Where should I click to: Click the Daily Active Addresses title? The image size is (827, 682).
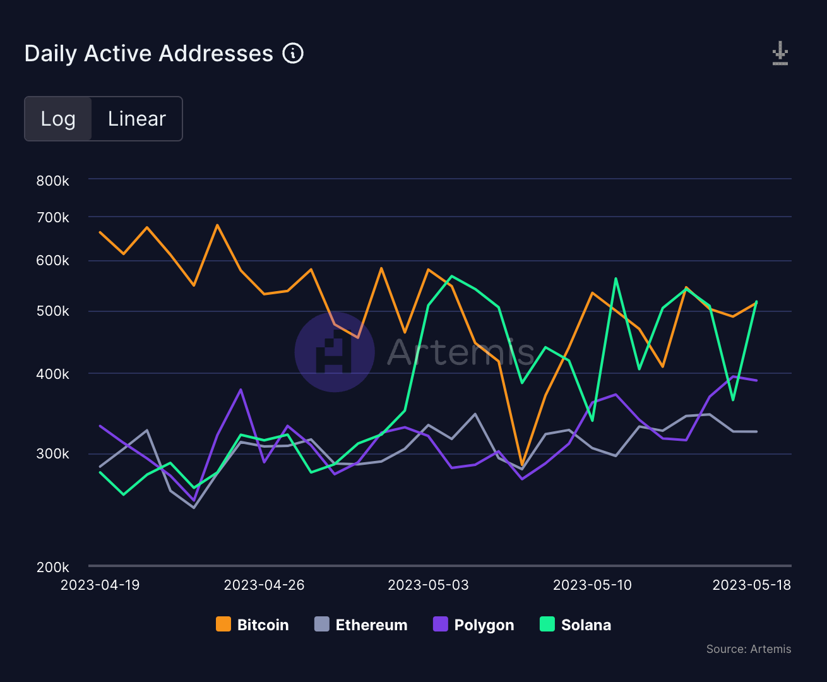tap(149, 54)
